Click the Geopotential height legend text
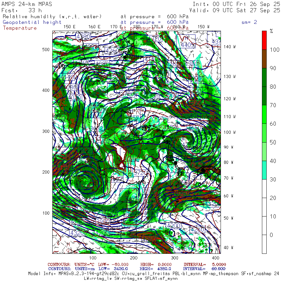The image size is (282, 282). (x=32, y=22)
